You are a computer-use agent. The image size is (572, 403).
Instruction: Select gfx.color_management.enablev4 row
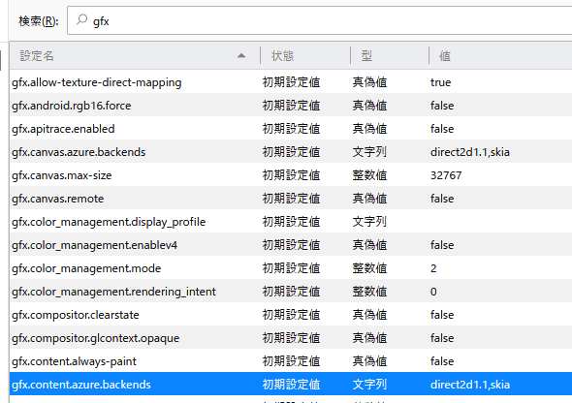[291, 245]
